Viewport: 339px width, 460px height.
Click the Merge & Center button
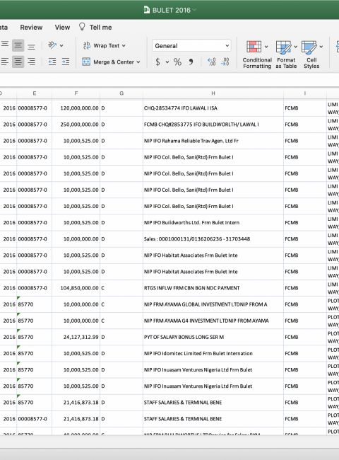[x=108, y=62]
